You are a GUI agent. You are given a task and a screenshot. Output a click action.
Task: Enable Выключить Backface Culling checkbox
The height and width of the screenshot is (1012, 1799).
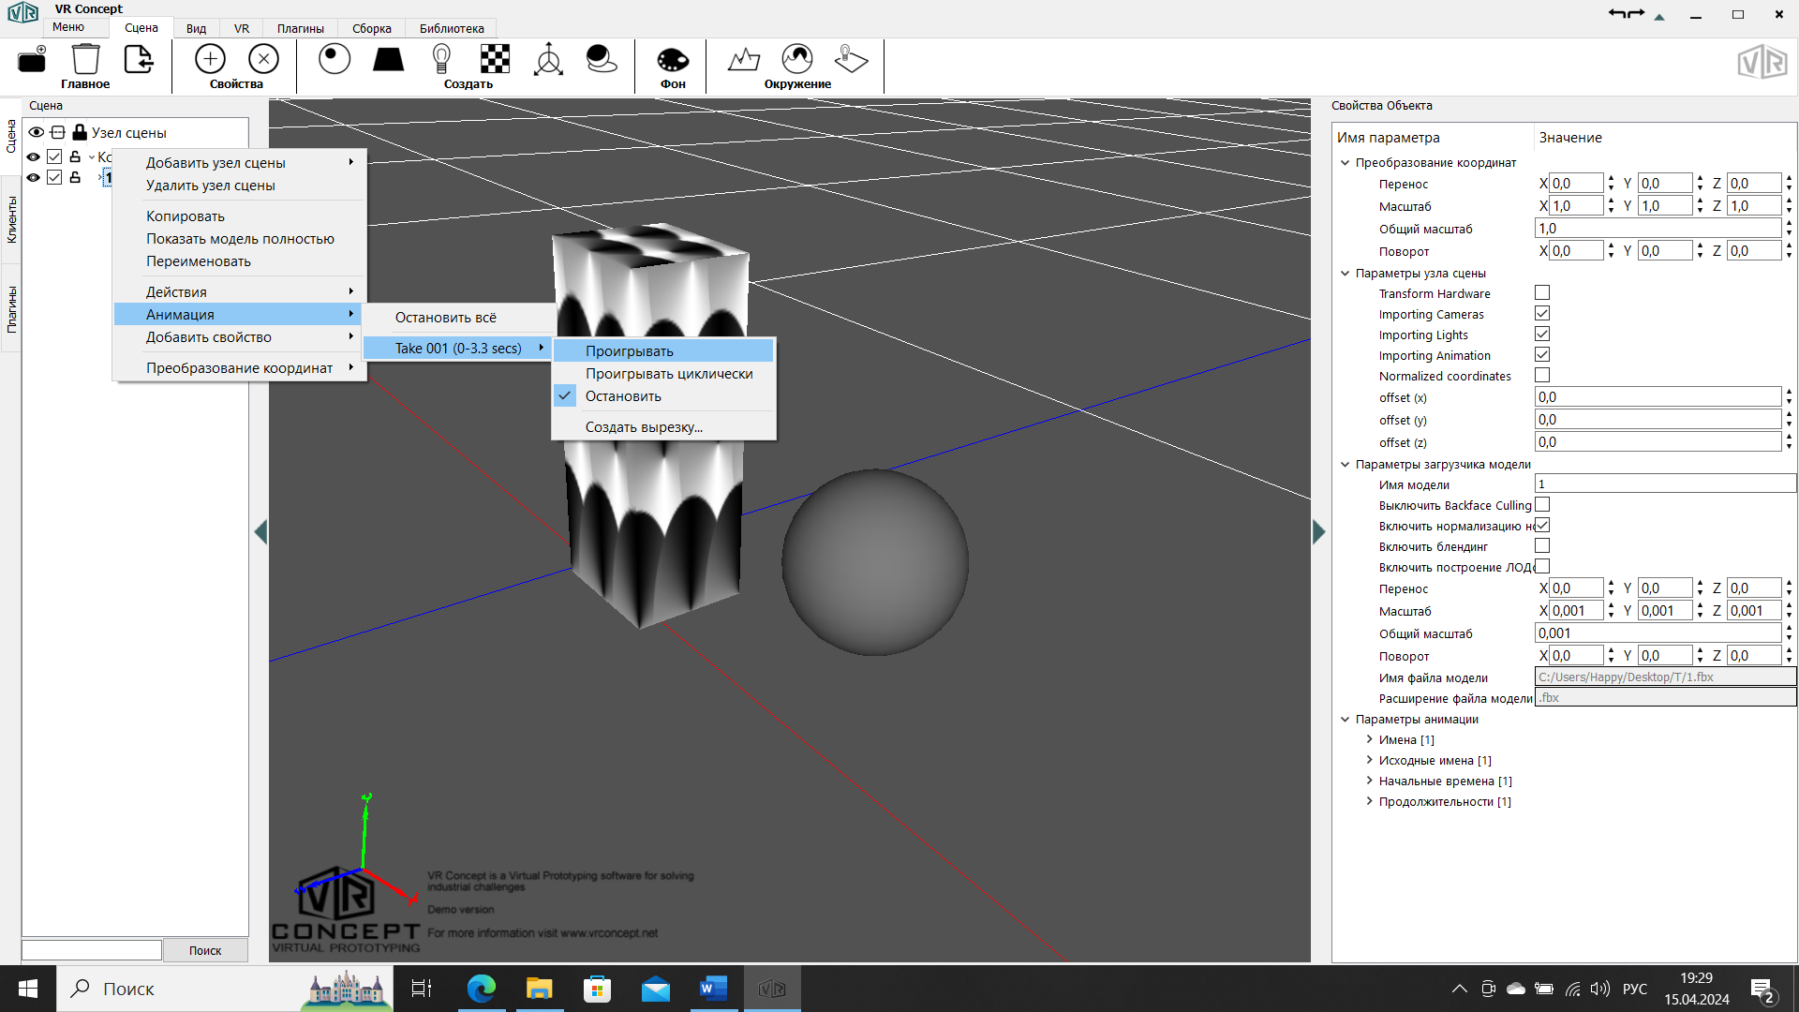click(x=1542, y=505)
